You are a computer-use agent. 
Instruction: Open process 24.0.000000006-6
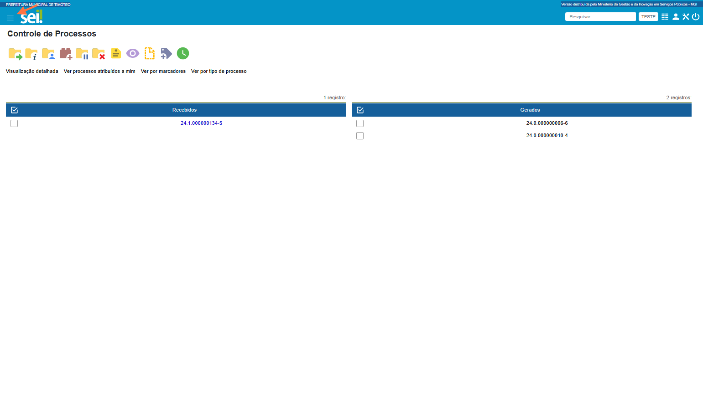click(547, 123)
